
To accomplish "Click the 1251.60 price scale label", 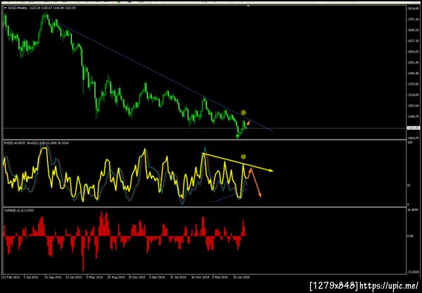I will (413, 105).
